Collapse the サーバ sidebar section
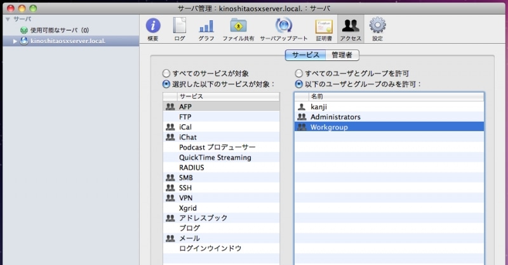Image resolution: width=508 pixels, height=265 pixels. coord(7,19)
